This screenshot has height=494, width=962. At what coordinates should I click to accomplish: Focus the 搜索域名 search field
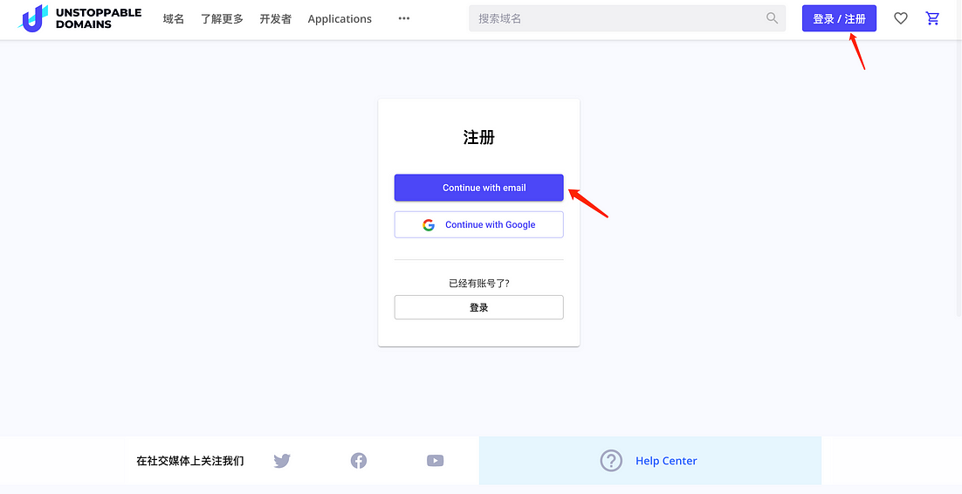[627, 18]
